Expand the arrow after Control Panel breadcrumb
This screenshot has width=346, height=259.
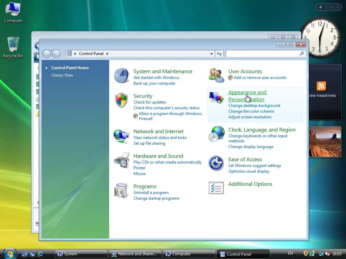pyautogui.click(x=107, y=54)
